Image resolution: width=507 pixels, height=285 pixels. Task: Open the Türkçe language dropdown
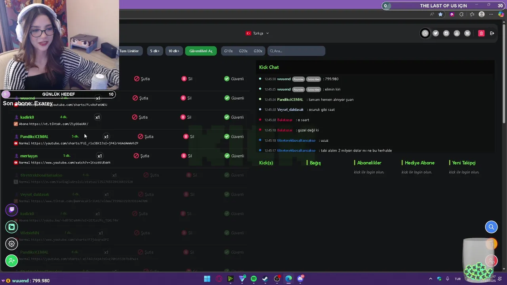coord(257,33)
